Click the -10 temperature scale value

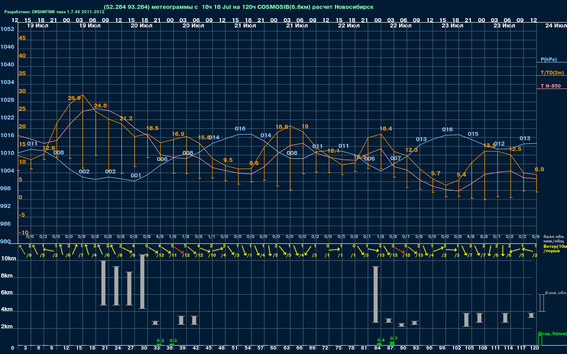(x=23, y=233)
